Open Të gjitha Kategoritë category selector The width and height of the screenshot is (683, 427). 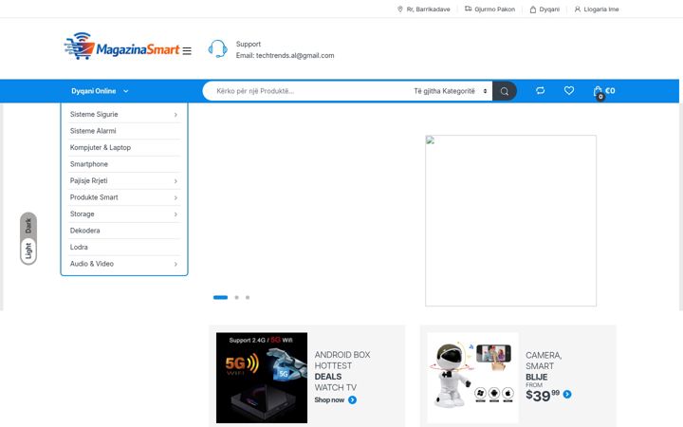[x=450, y=91]
